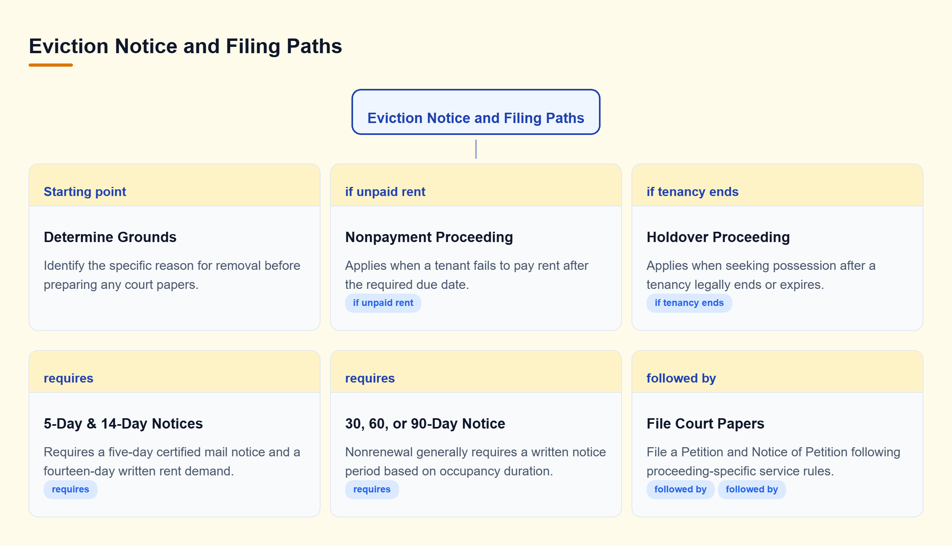Image resolution: width=952 pixels, height=546 pixels.
Task: Click the 'requires' header above 30, 60, or 90-Day Notice
Action: tap(370, 378)
